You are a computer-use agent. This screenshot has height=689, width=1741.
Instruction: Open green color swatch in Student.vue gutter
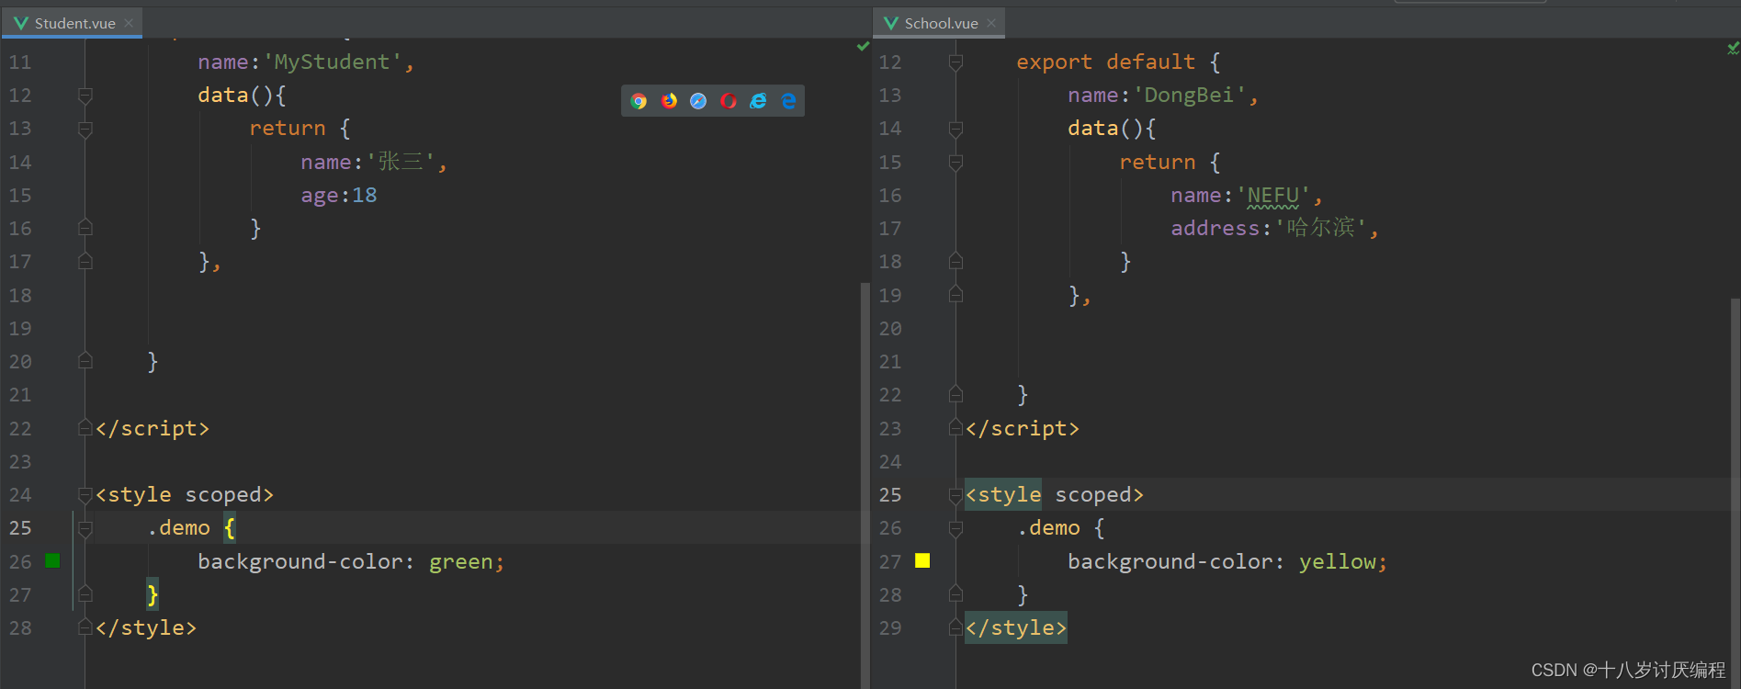pos(53,561)
